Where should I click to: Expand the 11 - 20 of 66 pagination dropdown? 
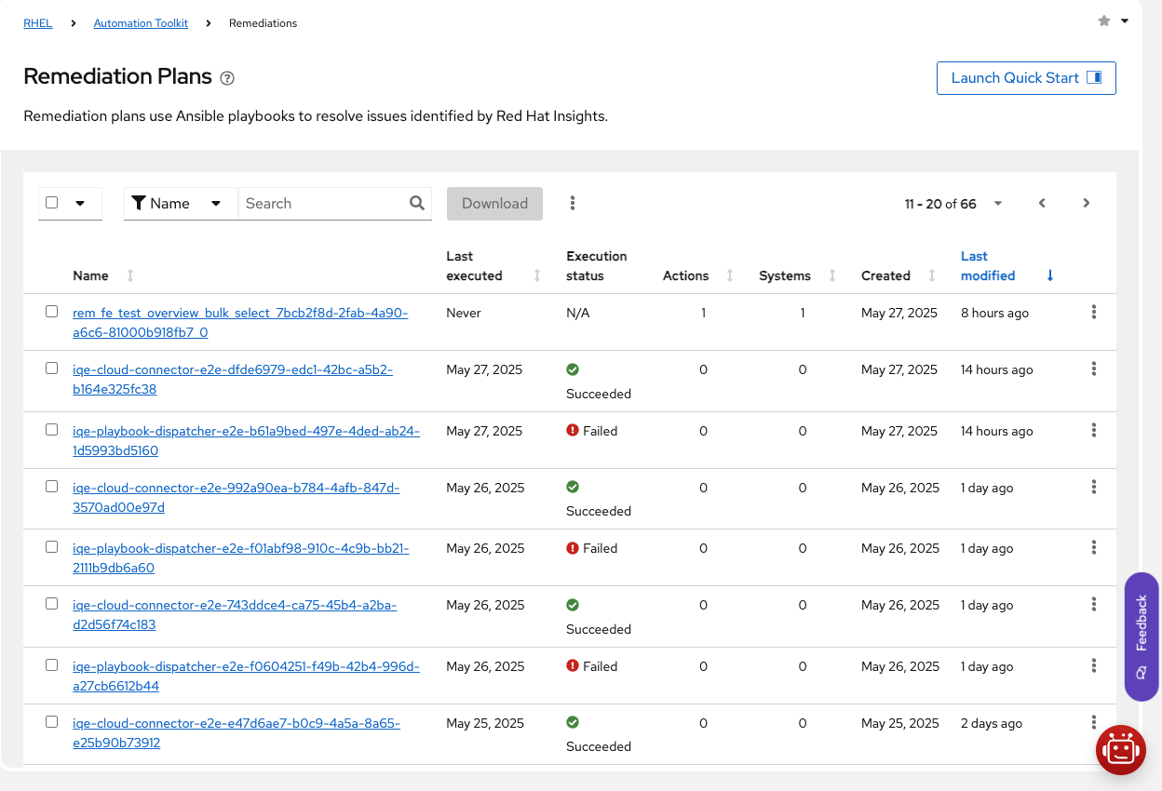pyautogui.click(x=997, y=203)
